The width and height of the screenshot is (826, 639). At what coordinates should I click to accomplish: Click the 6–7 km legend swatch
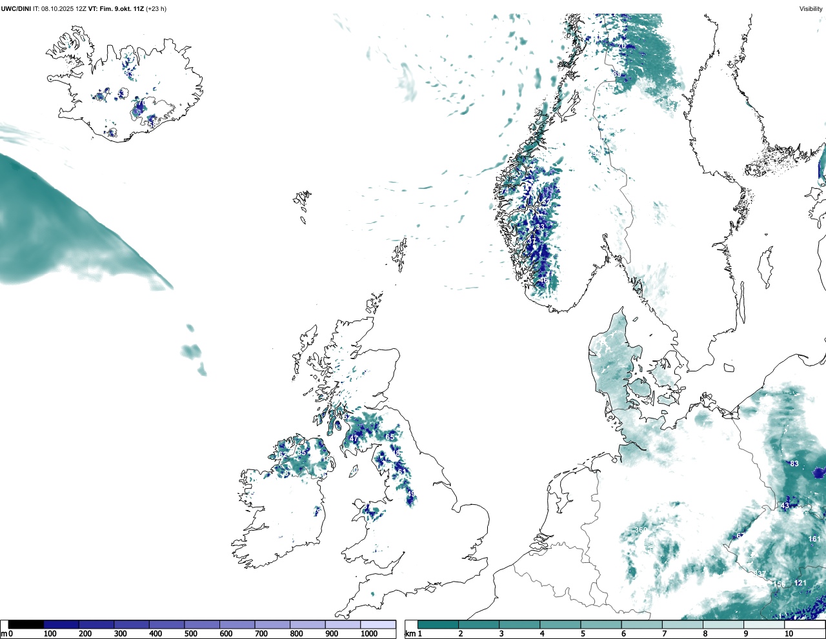tap(641, 625)
